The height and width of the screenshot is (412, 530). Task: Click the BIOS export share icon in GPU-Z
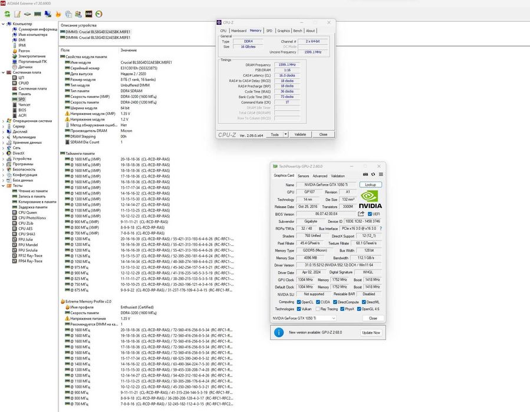point(361,213)
